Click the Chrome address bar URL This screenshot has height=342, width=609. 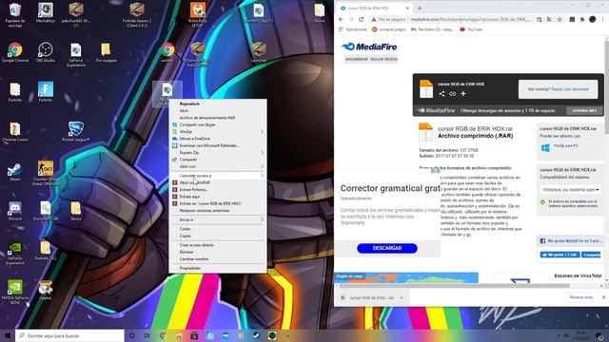pos(471,19)
